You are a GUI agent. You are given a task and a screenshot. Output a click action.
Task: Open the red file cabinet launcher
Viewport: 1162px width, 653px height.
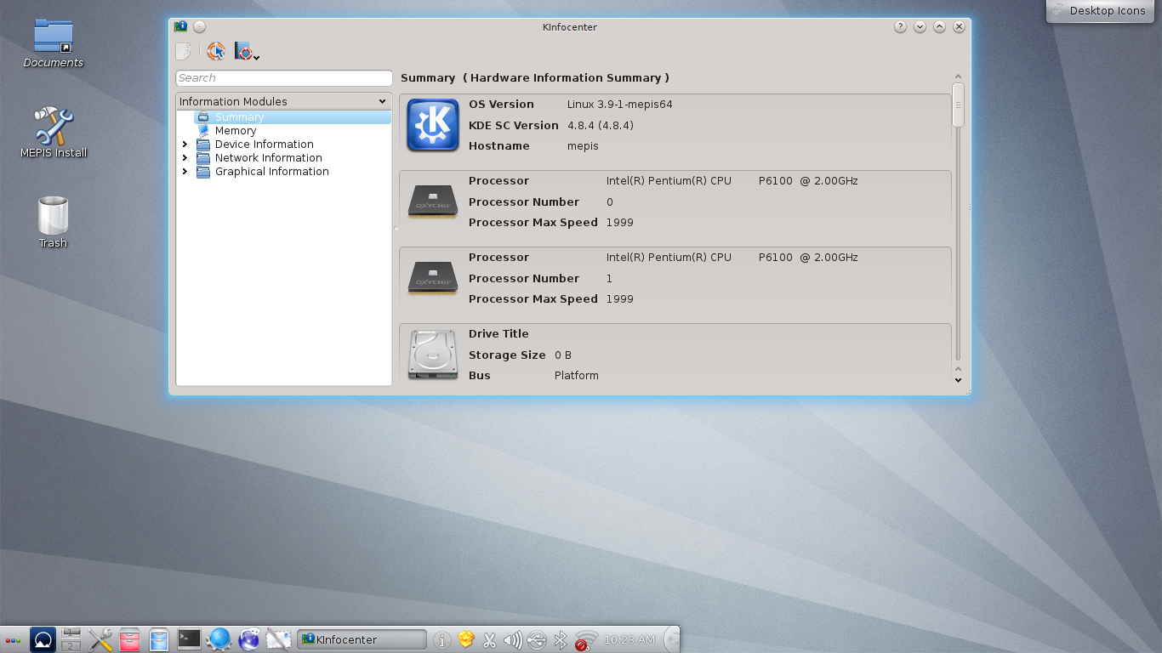[129, 639]
